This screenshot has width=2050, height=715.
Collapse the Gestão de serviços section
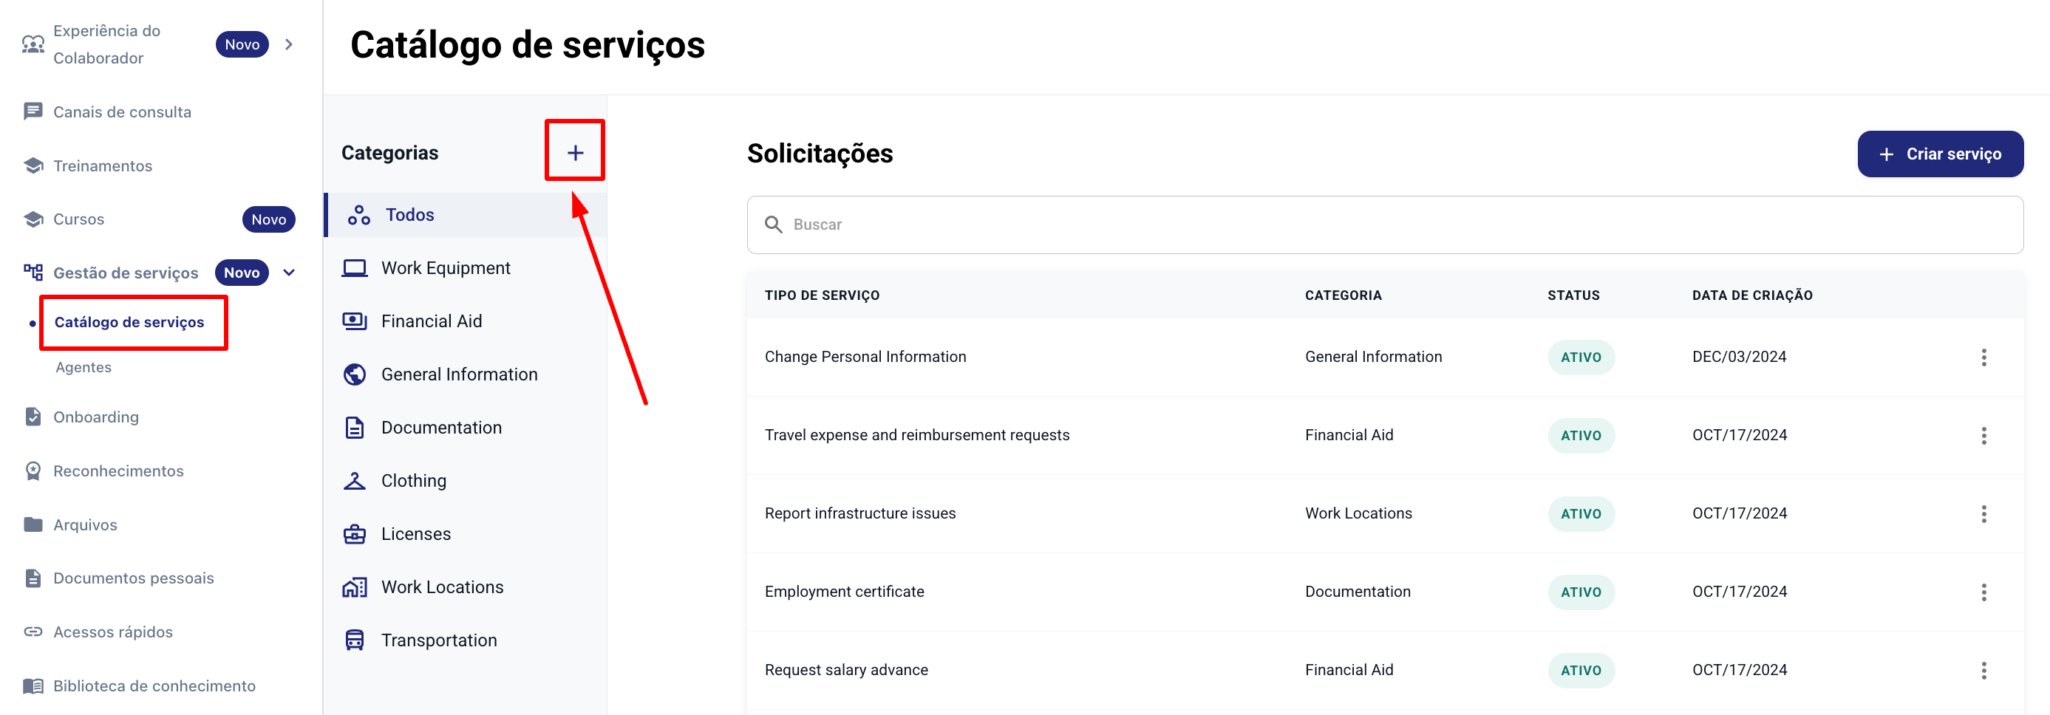point(289,273)
